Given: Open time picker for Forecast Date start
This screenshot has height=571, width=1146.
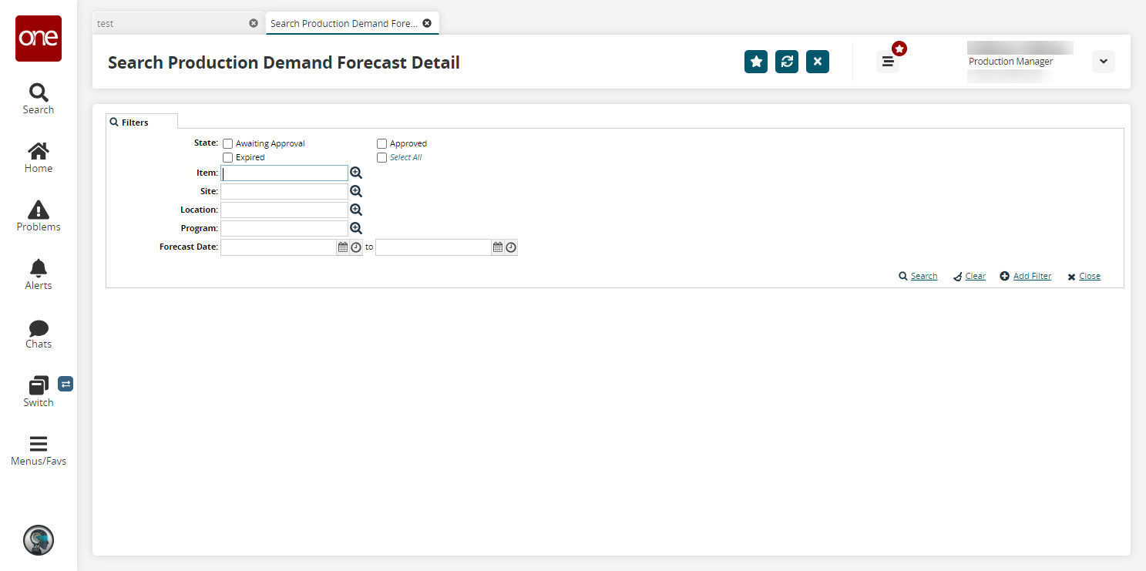Looking at the screenshot, I should click(356, 247).
